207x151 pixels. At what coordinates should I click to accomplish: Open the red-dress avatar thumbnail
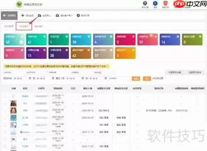[14, 103]
